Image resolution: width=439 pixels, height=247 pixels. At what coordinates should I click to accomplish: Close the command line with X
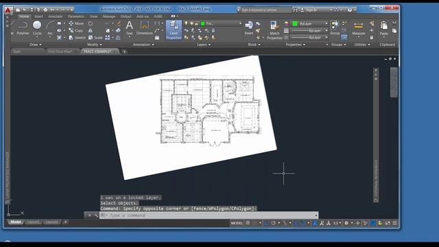tap(89, 215)
